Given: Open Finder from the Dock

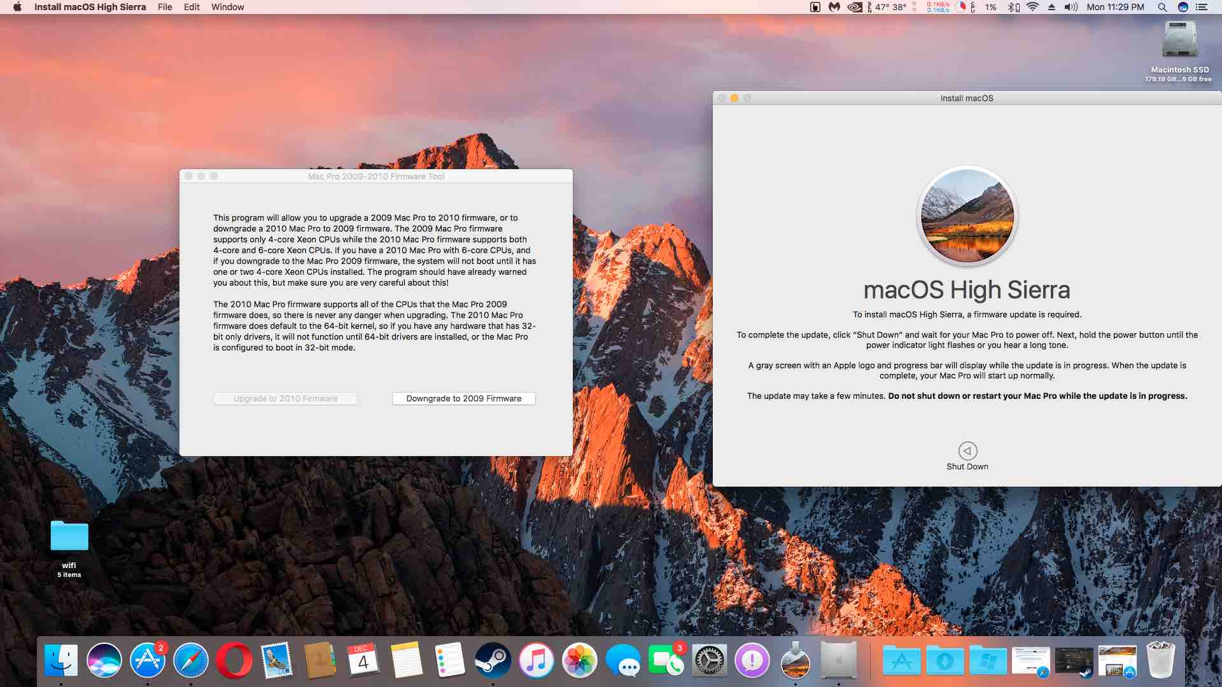Looking at the screenshot, I should [61, 660].
